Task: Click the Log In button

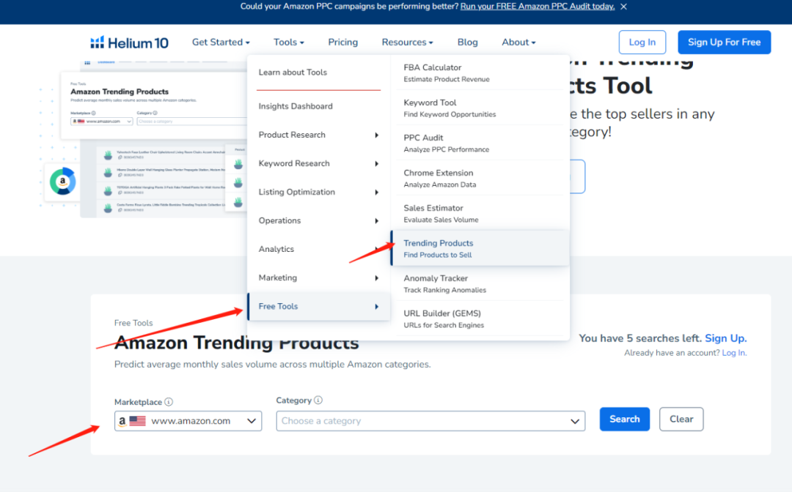Action: click(x=642, y=42)
